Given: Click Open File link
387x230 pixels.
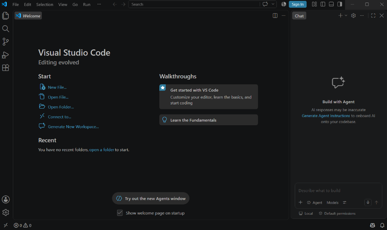Looking at the screenshot, I should [58, 97].
